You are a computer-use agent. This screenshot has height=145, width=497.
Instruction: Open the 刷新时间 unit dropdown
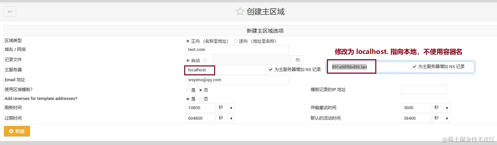[225, 108]
